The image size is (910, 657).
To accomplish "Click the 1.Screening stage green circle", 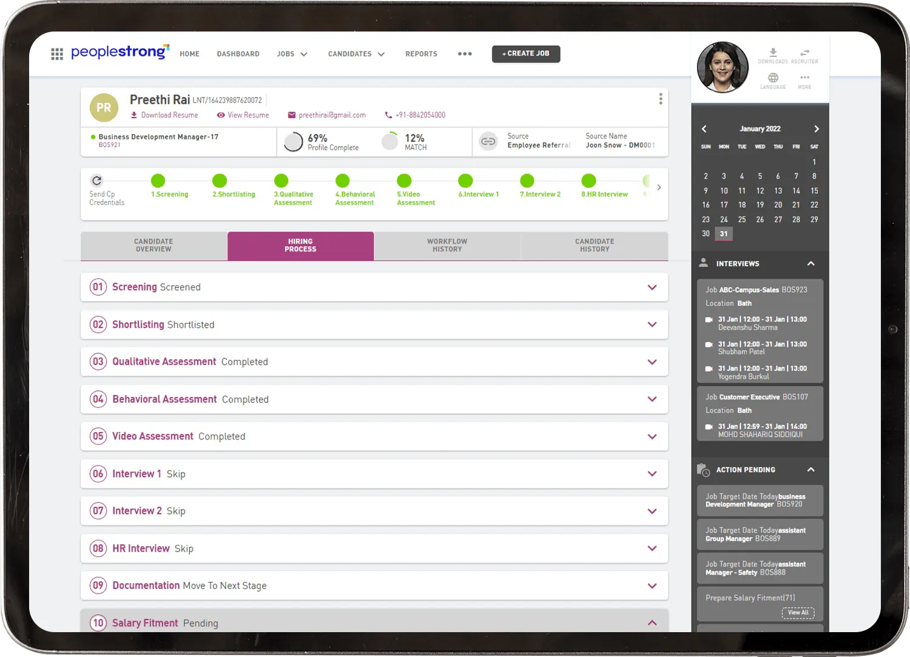I will pyautogui.click(x=158, y=181).
